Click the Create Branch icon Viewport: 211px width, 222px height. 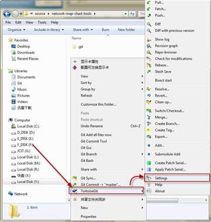[x=149, y=124]
